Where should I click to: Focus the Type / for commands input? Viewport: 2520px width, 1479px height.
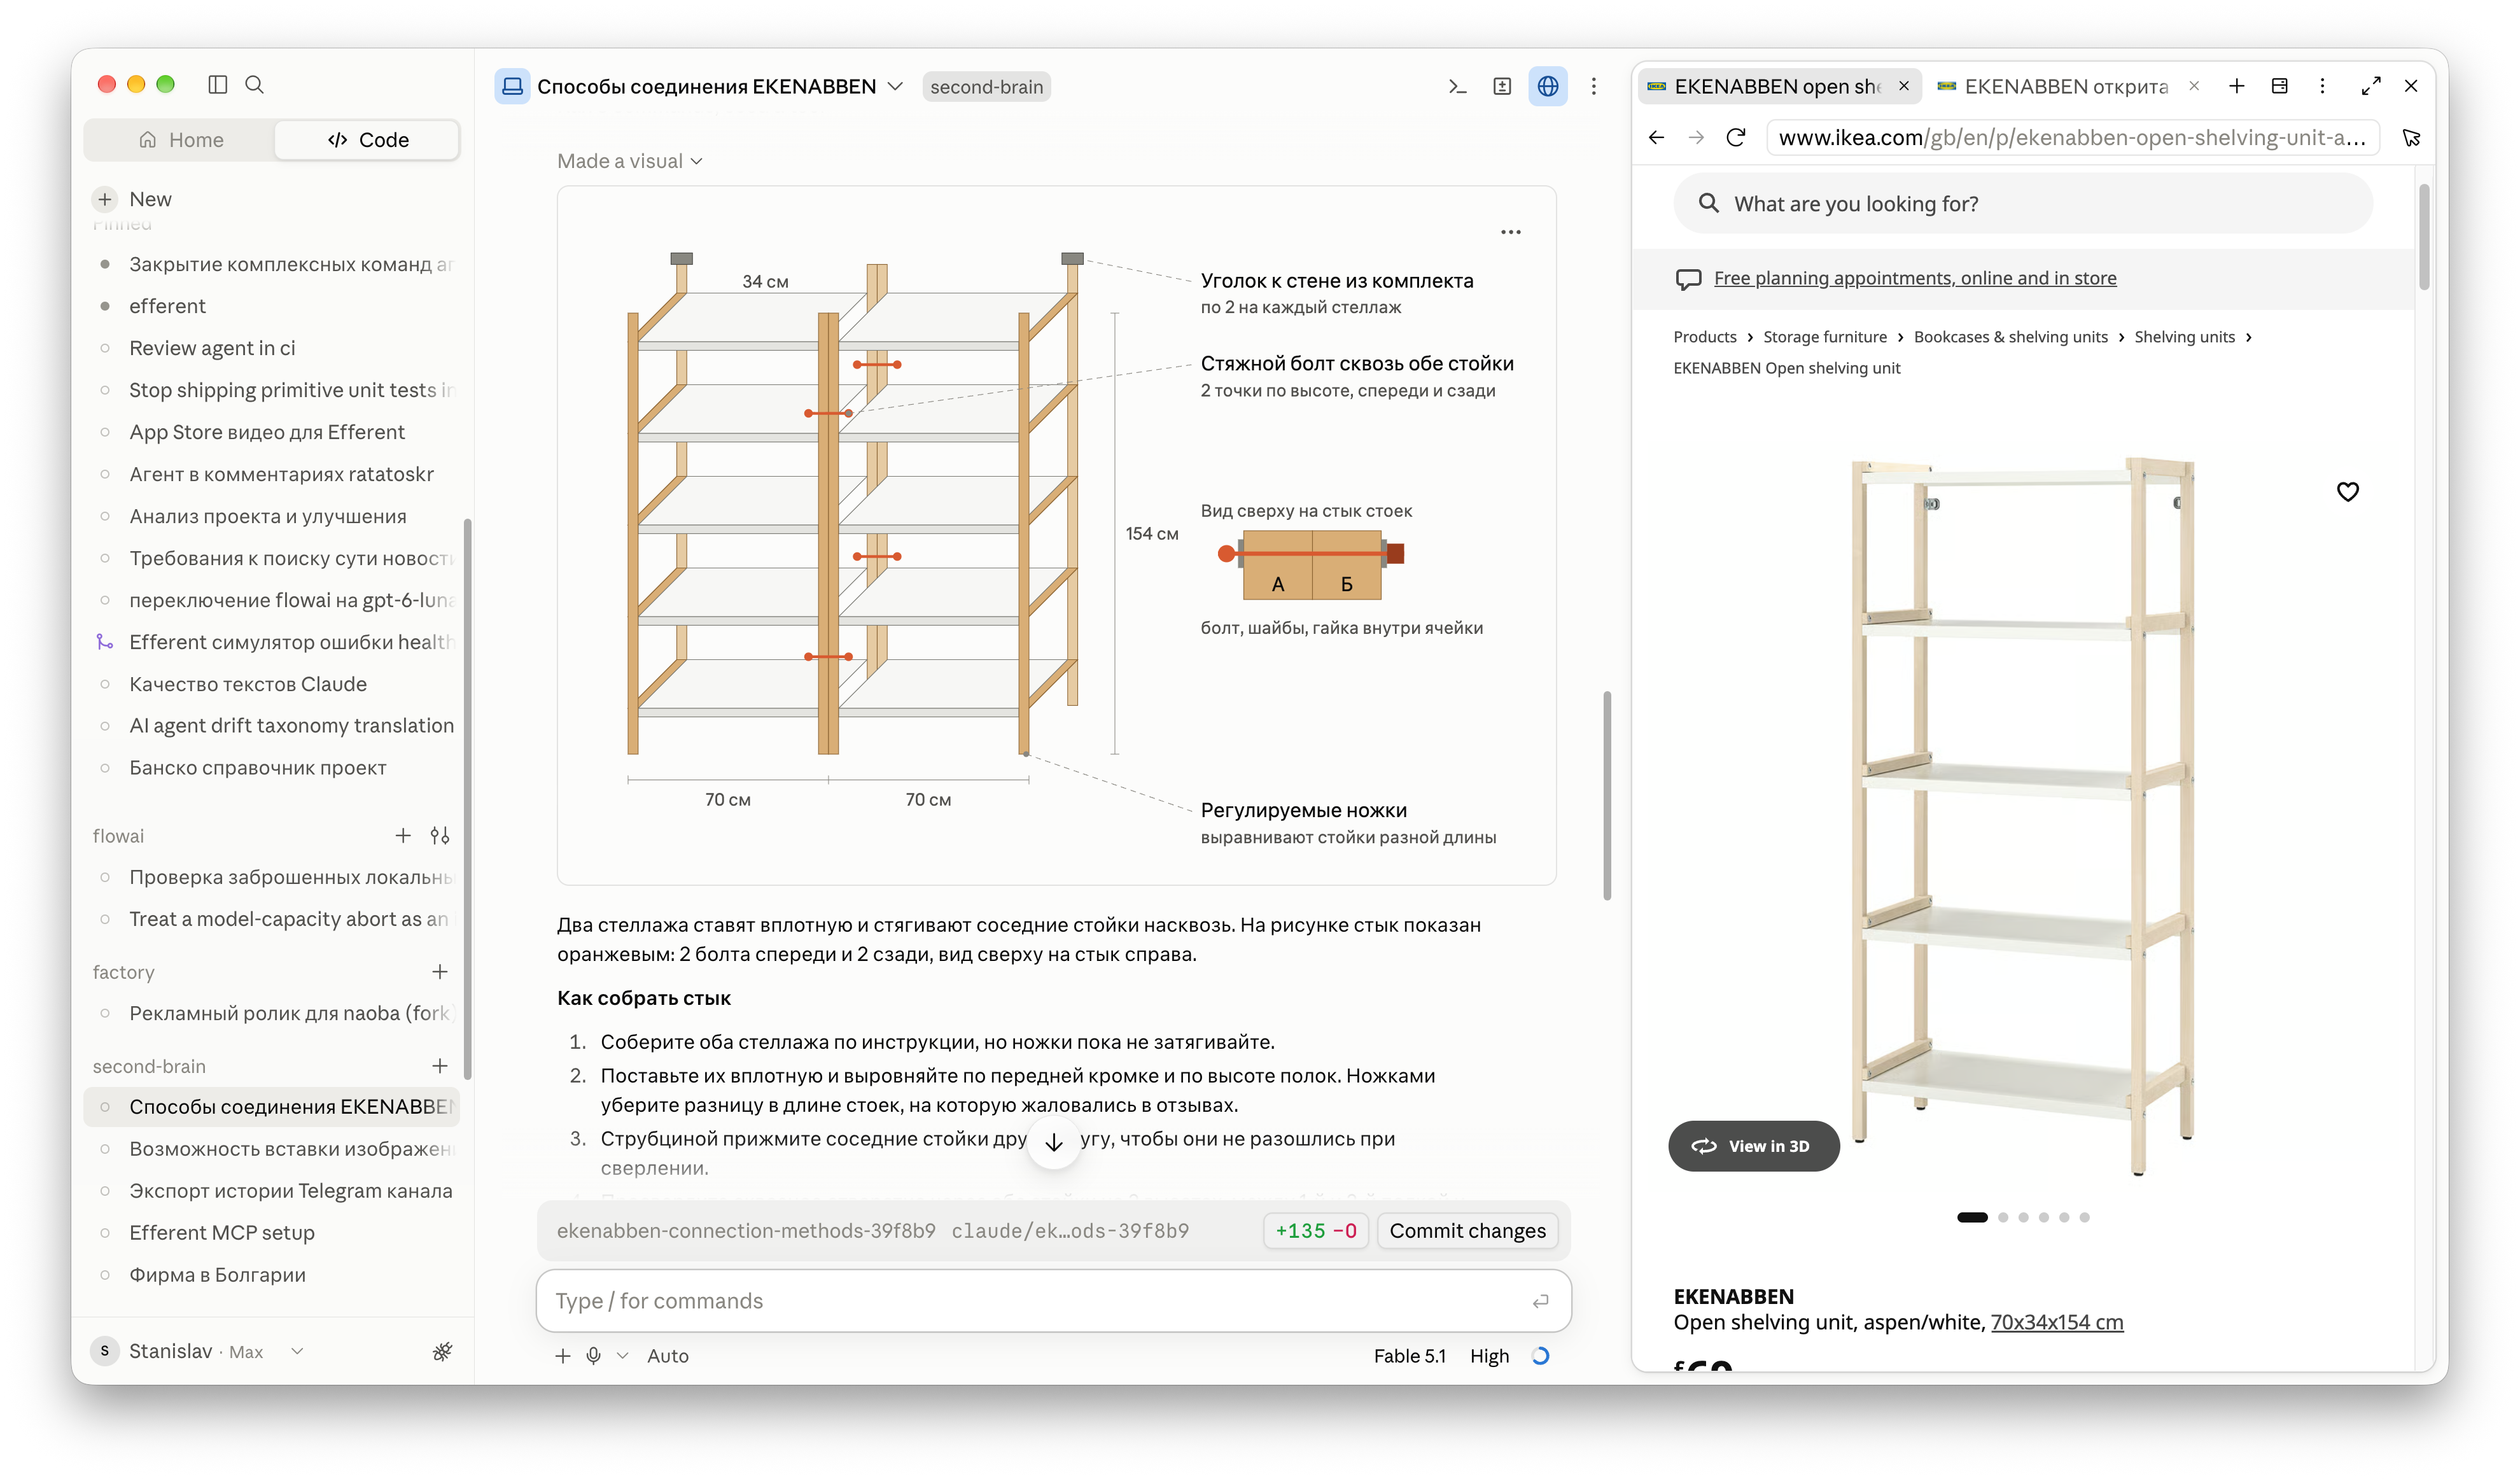coord(1053,1301)
